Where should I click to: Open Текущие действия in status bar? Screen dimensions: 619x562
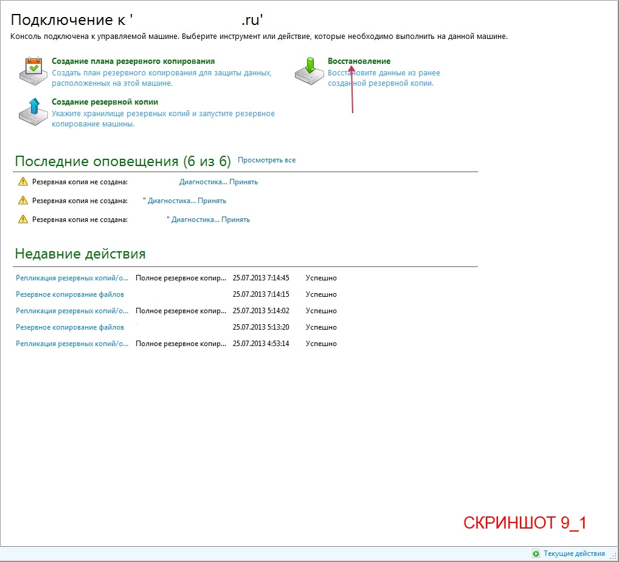[574, 553]
